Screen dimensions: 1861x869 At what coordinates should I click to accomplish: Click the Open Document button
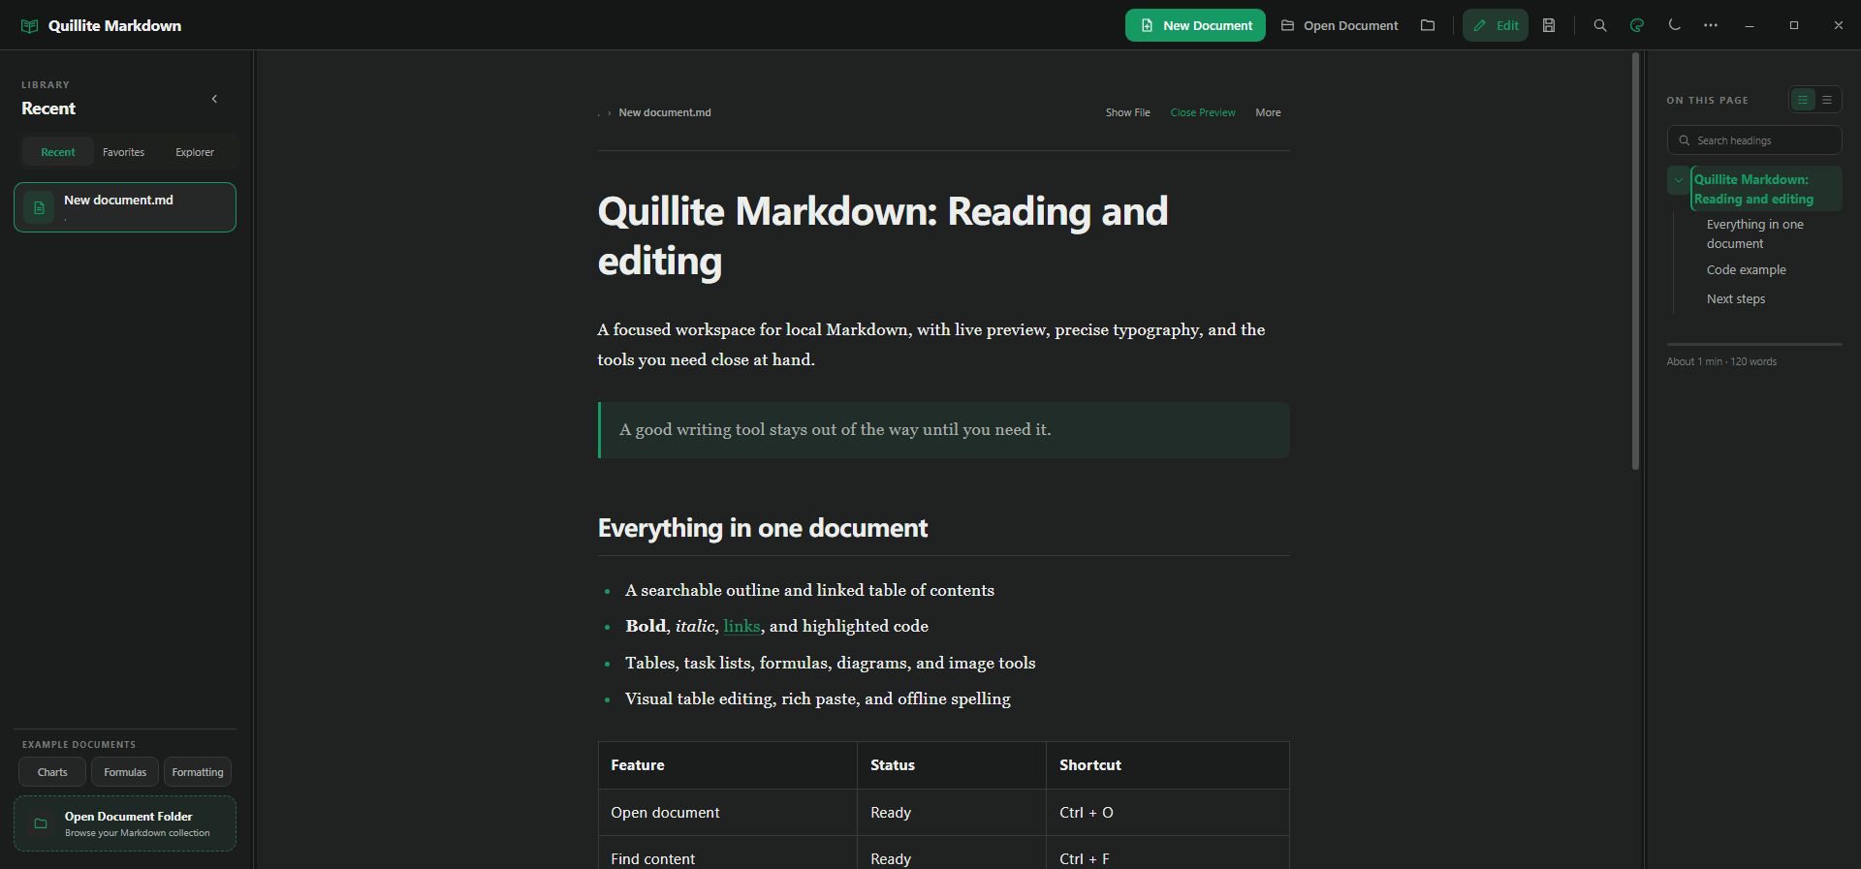click(x=1340, y=25)
